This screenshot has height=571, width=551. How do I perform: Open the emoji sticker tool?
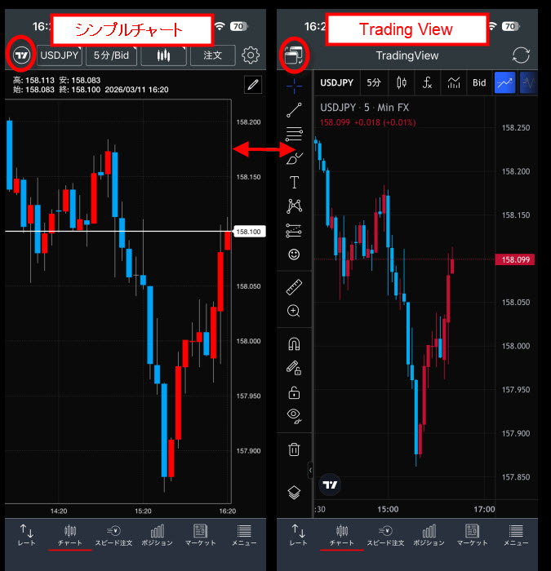pyautogui.click(x=294, y=255)
